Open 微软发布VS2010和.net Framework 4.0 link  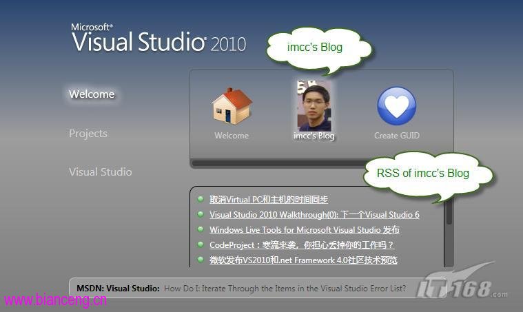[303, 260]
